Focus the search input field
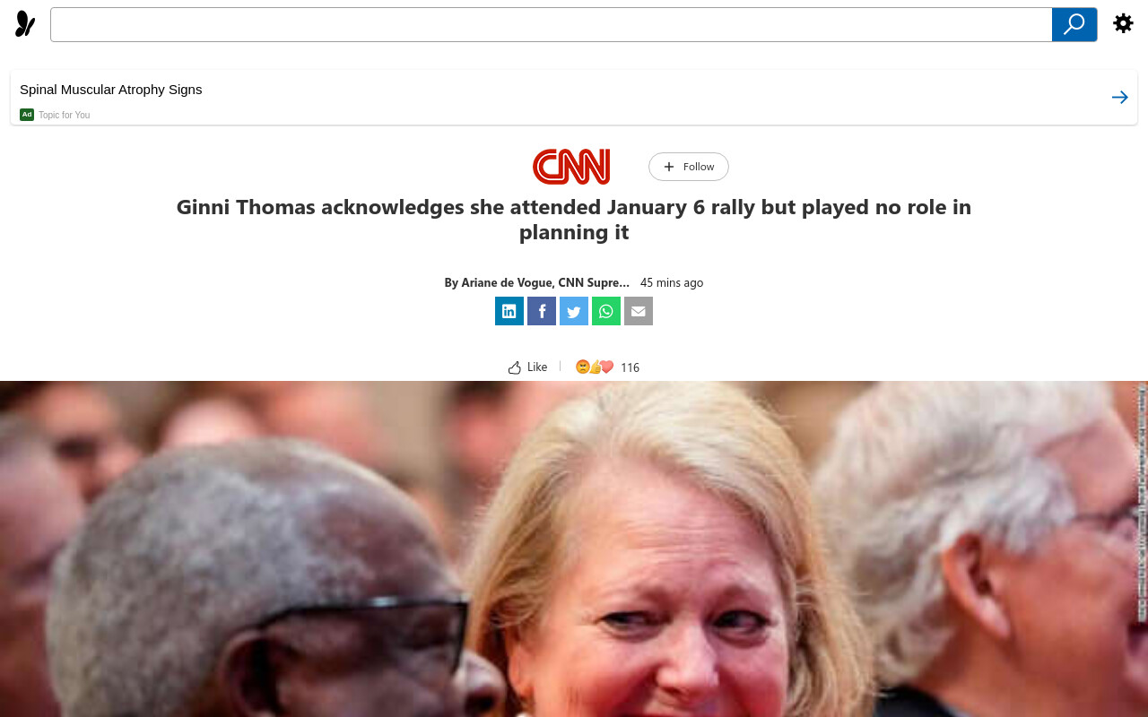Viewport: 1148px width, 717px height. [x=551, y=24]
